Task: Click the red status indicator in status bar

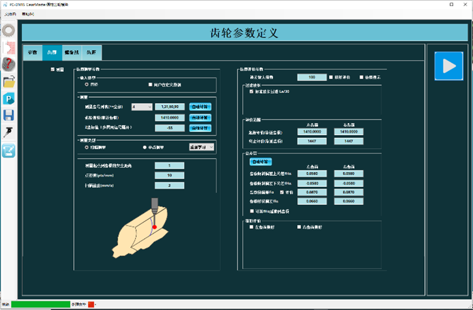Action: click(x=89, y=304)
